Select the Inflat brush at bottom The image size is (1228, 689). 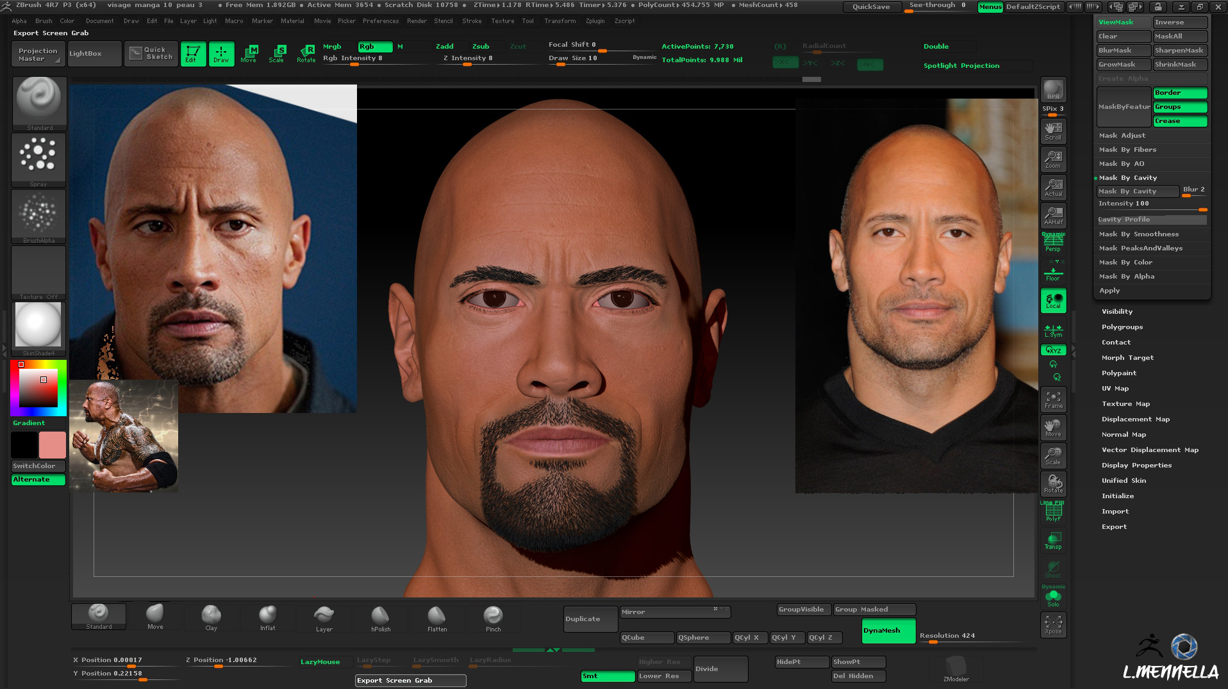[x=268, y=619]
